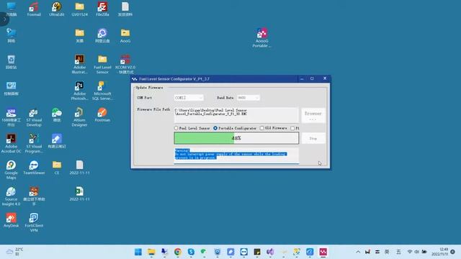Open the Recycle Bin desktop icon
The image size is (461, 259).
click(12, 62)
